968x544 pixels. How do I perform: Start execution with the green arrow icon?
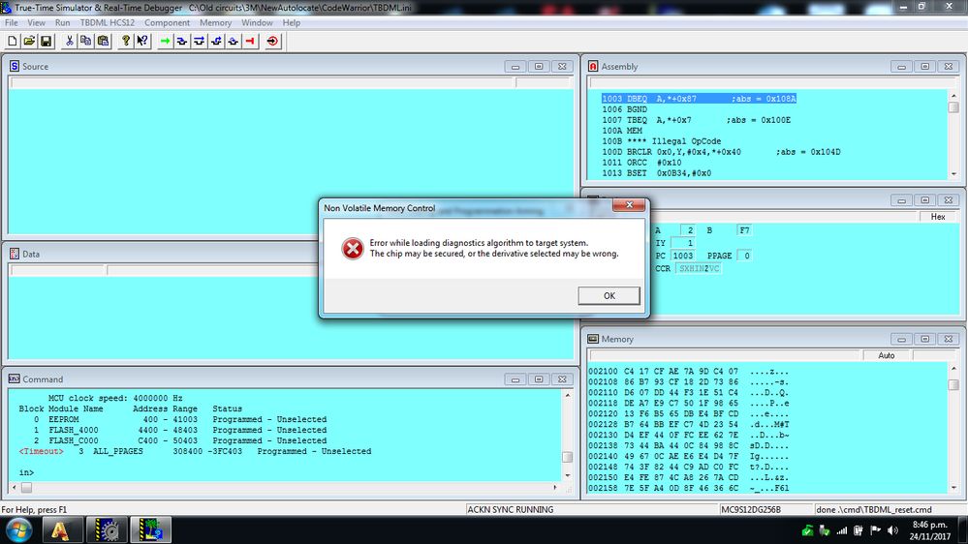click(165, 42)
